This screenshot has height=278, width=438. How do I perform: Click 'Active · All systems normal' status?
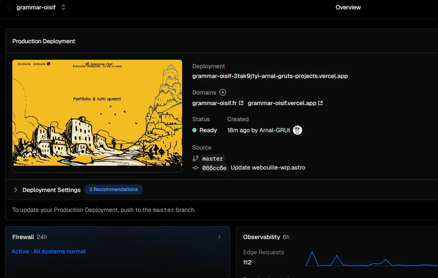click(x=48, y=252)
